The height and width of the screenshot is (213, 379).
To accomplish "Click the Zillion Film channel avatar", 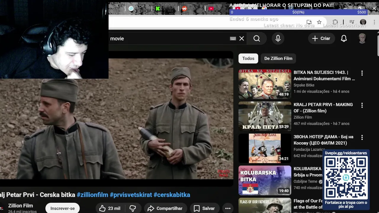I will click(x=2, y=208).
